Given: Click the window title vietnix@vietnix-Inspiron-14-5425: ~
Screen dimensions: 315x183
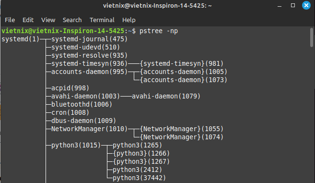Looking at the screenshot, I should click(157, 6).
